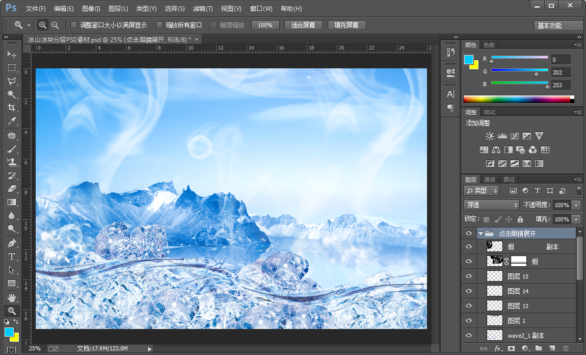Switch to the 通道 tab

[490, 180]
